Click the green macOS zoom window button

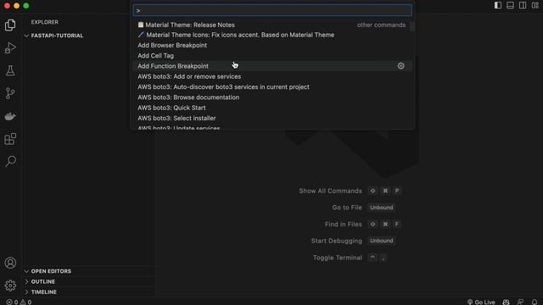[x=26, y=6]
